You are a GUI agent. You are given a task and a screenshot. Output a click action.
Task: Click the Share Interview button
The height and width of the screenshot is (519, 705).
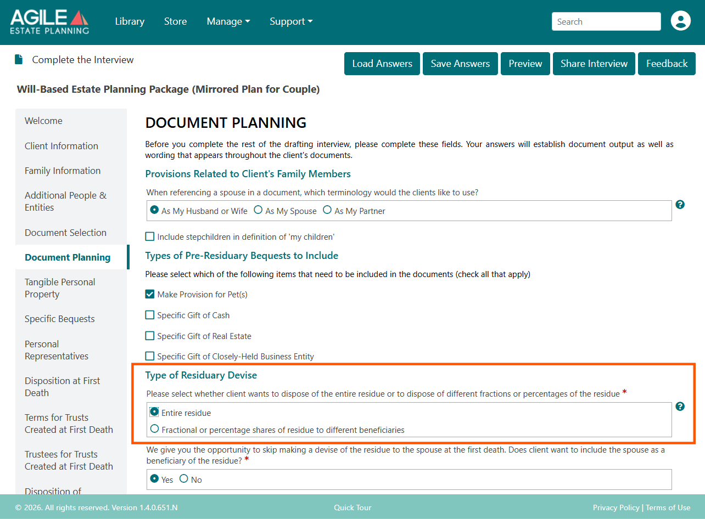594,64
